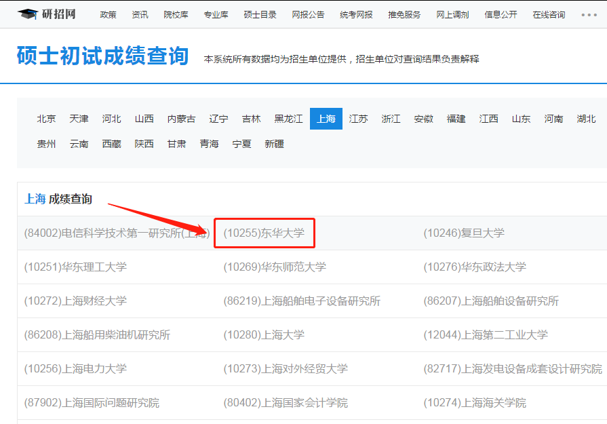Choose the 甘肃 province tab

tap(176, 144)
